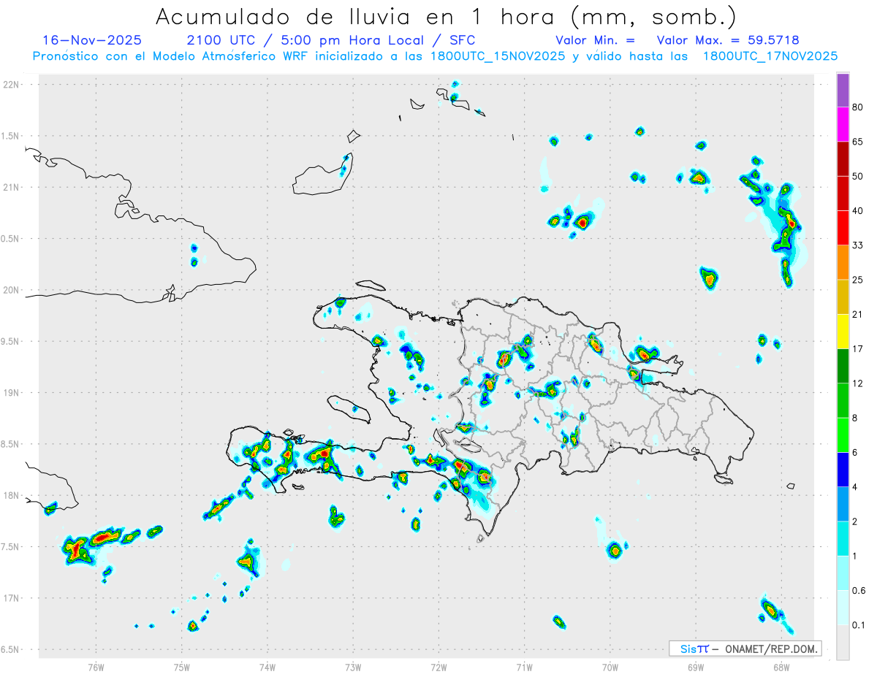
Task: Select the cyan swatch between 1 and 2
Action: coord(843,539)
